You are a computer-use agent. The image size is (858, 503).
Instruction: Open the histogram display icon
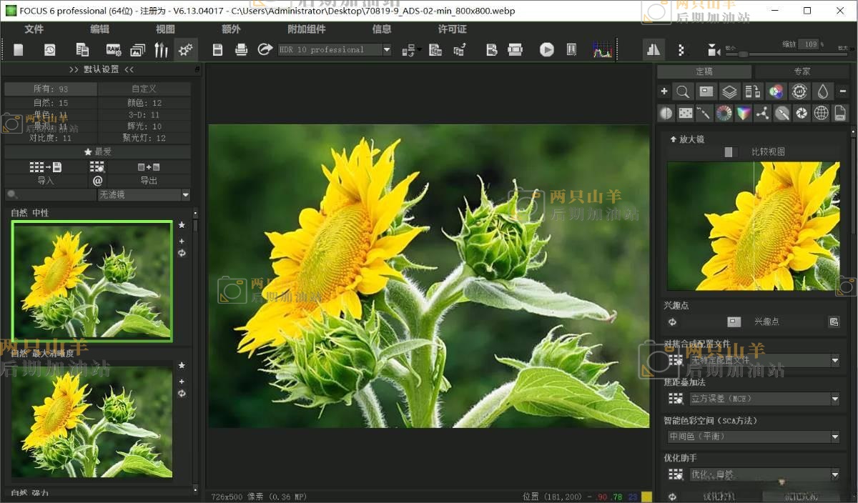coord(602,49)
